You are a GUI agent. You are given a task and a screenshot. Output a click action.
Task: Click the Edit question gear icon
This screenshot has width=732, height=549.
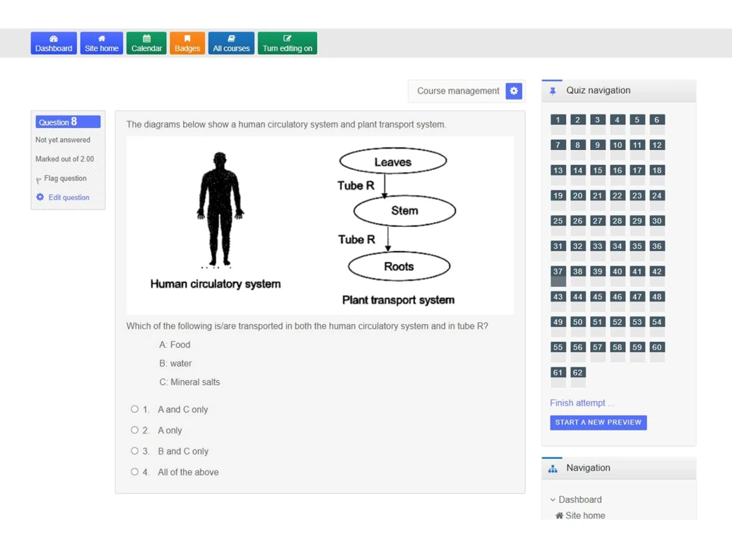[x=40, y=197]
